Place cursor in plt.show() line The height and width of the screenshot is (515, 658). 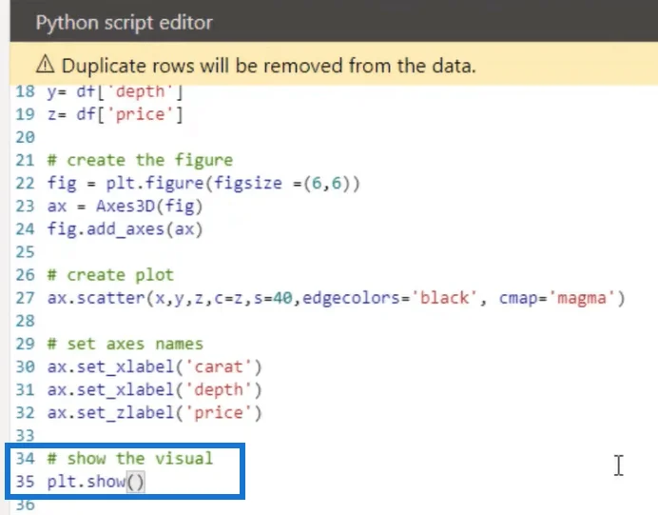pyautogui.click(x=96, y=482)
